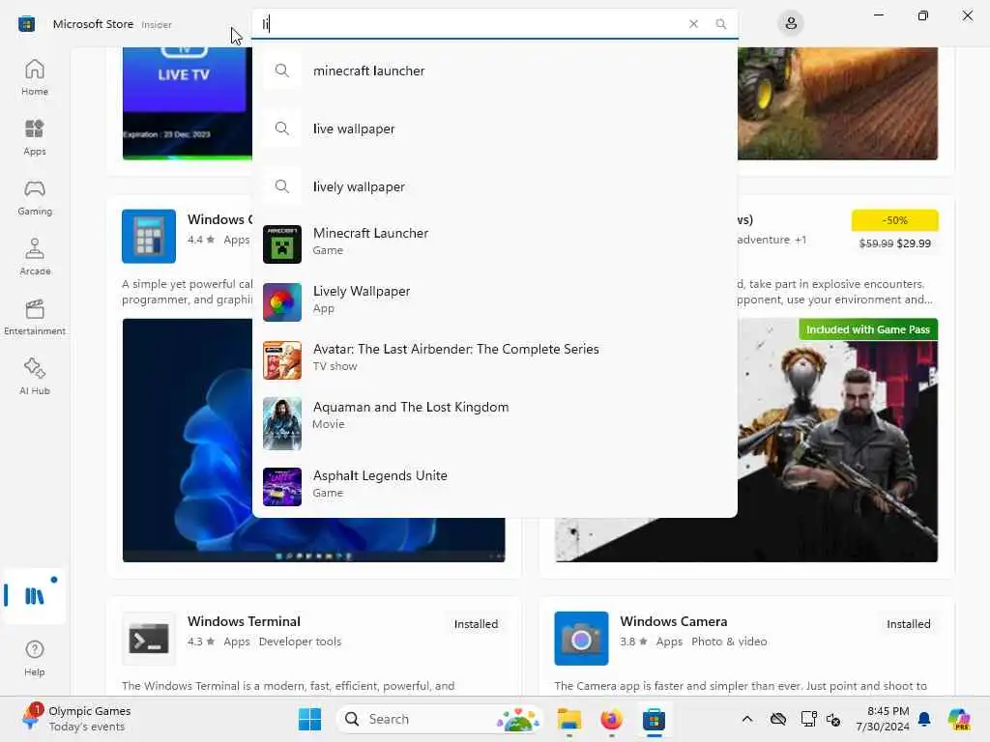990x742 pixels.
Task: Open the Arcade section
Action: [35, 257]
